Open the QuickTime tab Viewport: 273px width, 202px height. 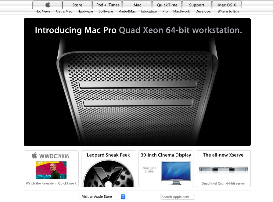(x=167, y=5)
